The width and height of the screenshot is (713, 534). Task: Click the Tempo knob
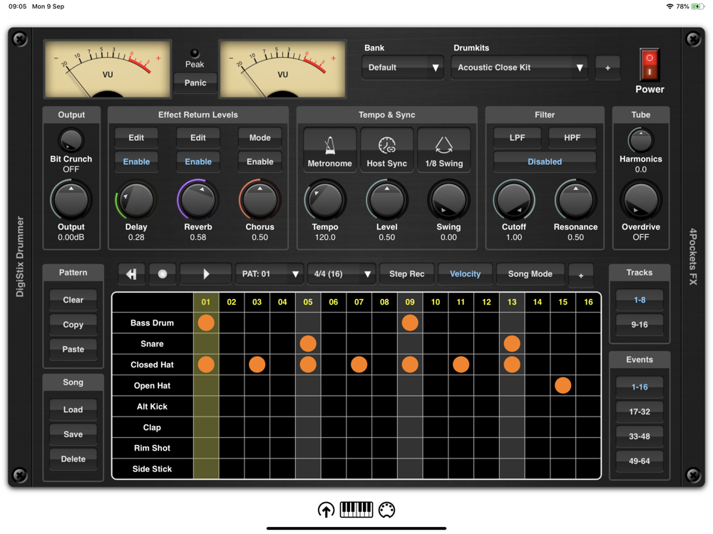pyautogui.click(x=324, y=200)
